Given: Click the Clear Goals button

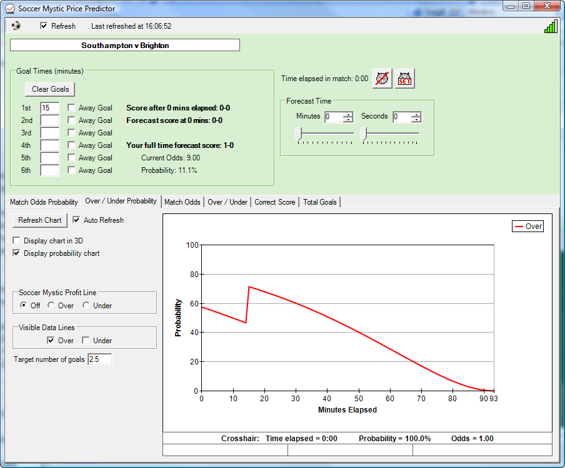Looking at the screenshot, I should [x=50, y=89].
